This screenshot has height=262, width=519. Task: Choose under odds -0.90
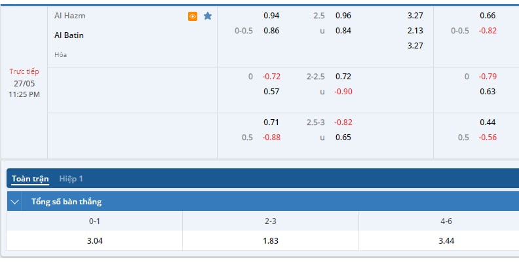tap(343, 91)
